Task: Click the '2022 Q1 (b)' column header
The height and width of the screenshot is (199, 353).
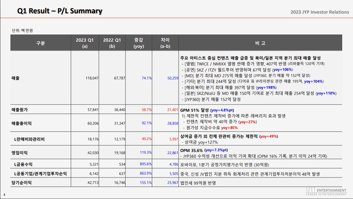Action: (x=112, y=43)
